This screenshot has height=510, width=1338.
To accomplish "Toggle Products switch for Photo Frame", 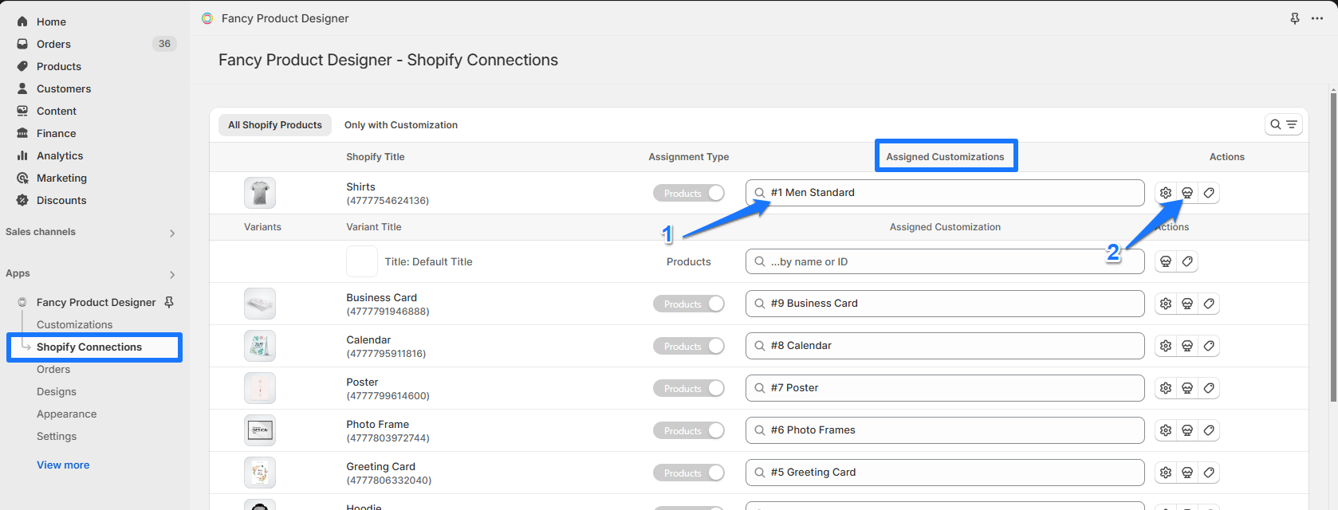I will click(x=689, y=430).
